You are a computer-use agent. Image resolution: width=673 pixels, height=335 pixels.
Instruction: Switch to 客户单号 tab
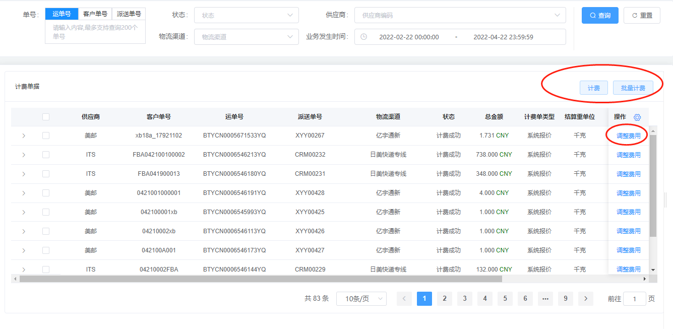[x=95, y=14]
